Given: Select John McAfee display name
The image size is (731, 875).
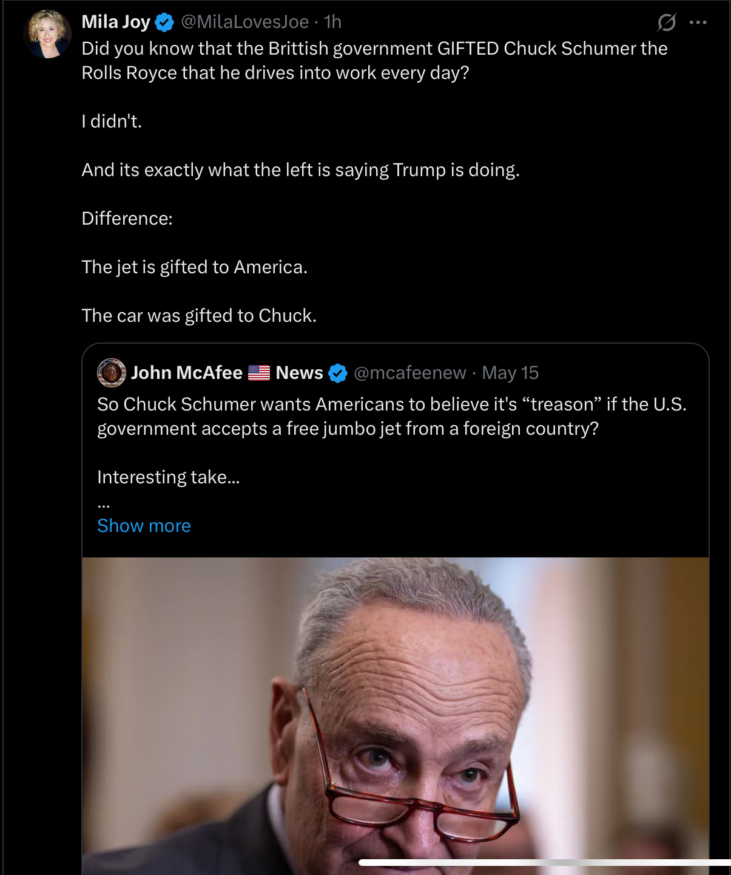Looking at the screenshot, I should pyautogui.click(x=187, y=373).
